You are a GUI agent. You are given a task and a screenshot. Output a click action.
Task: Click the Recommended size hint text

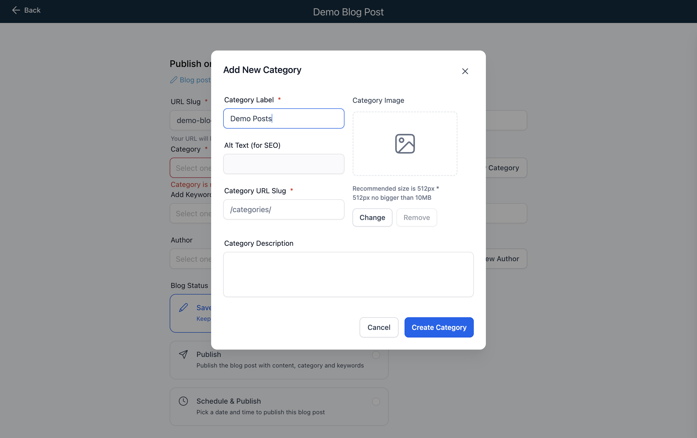click(396, 193)
